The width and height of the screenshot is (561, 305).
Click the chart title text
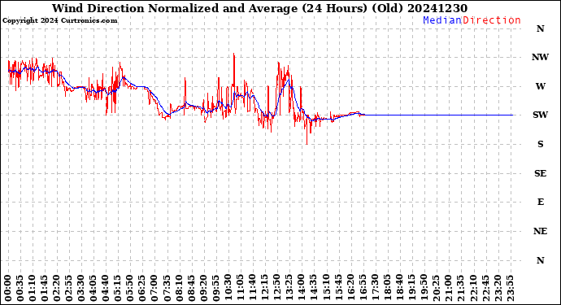point(259,8)
